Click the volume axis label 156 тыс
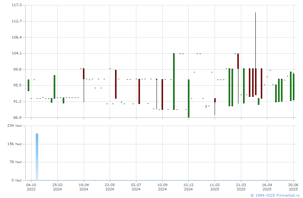The image size is (303, 198). (x=15, y=144)
